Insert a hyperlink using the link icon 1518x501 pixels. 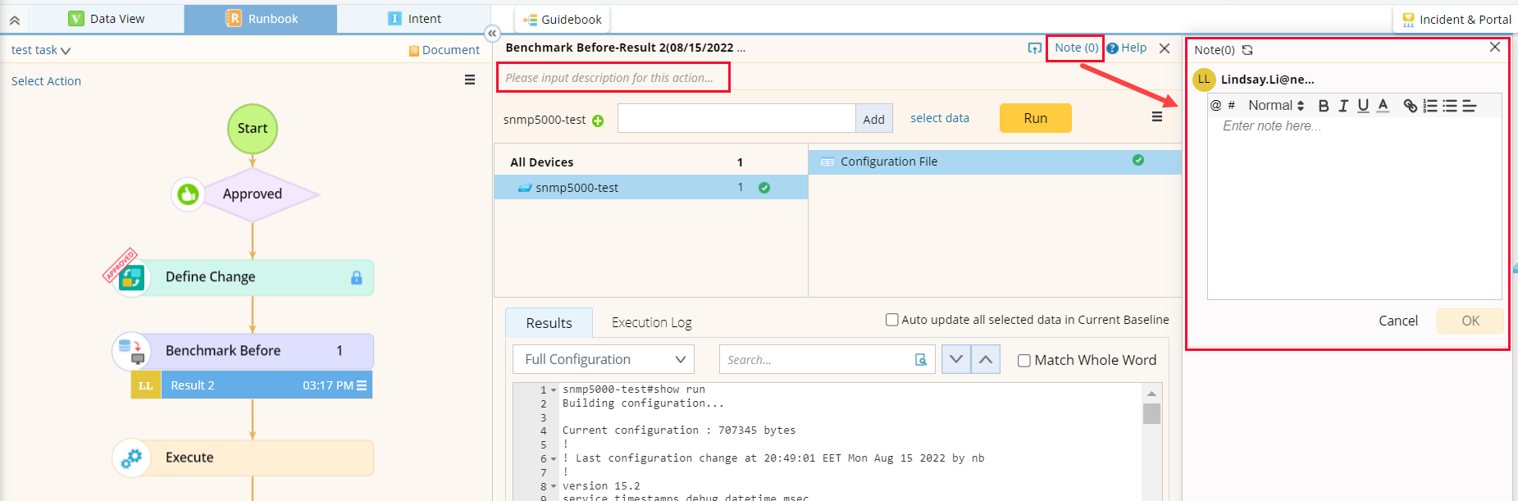(1410, 106)
